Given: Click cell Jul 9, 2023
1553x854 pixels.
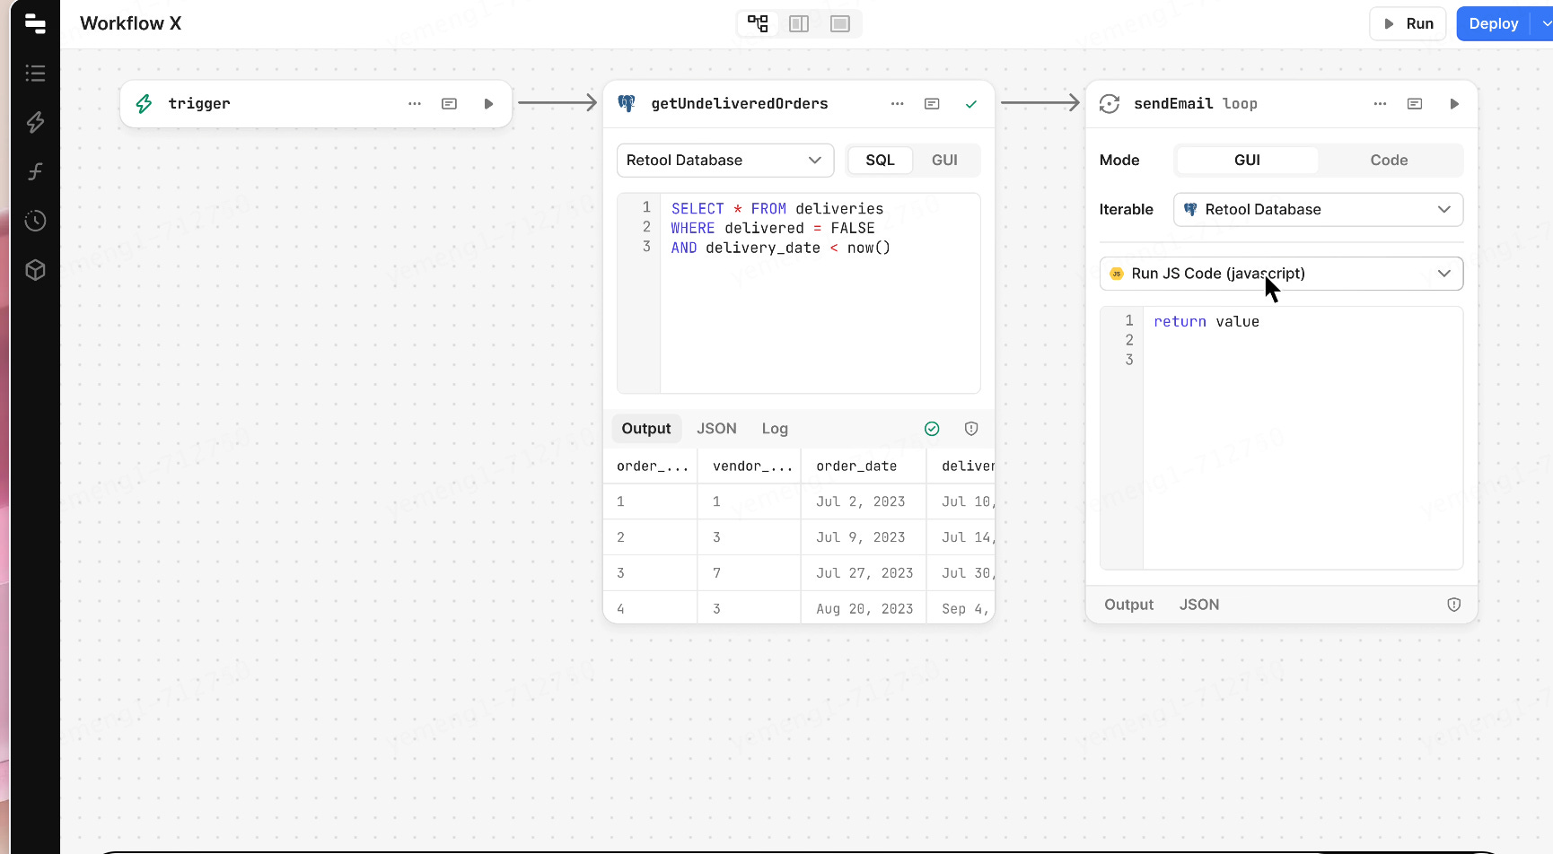Looking at the screenshot, I should click(864, 537).
